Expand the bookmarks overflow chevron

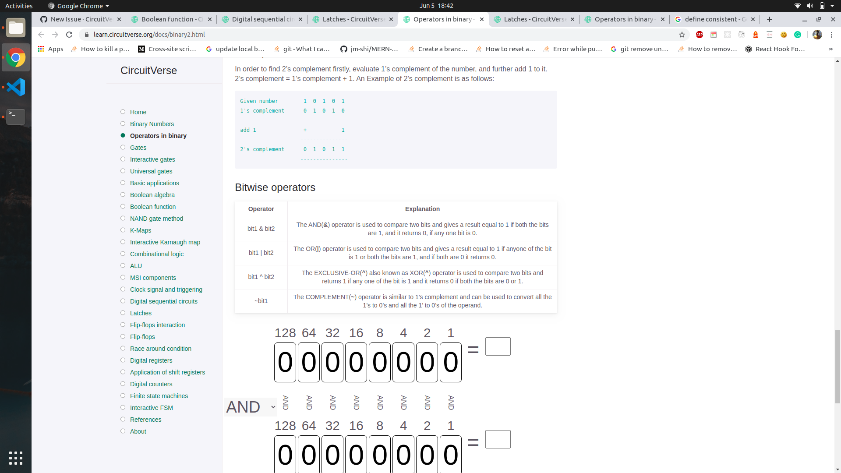(x=830, y=49)
